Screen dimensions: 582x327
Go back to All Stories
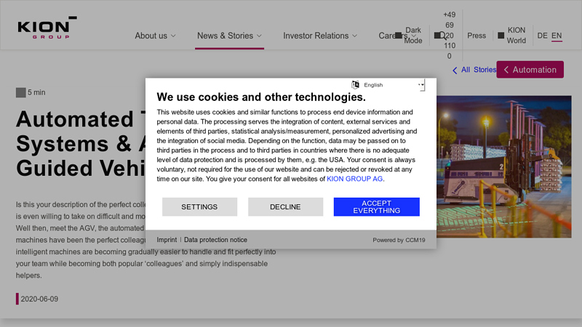474,70
